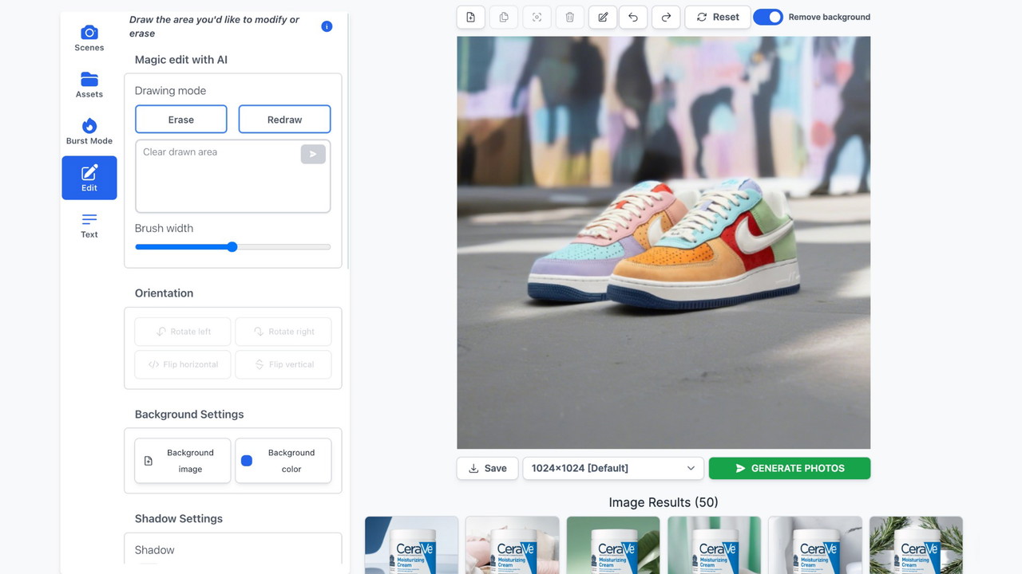Viewport: 1022px width, 574px height.
Task: Click the info icon beside draw instructions
Action: 327,26
